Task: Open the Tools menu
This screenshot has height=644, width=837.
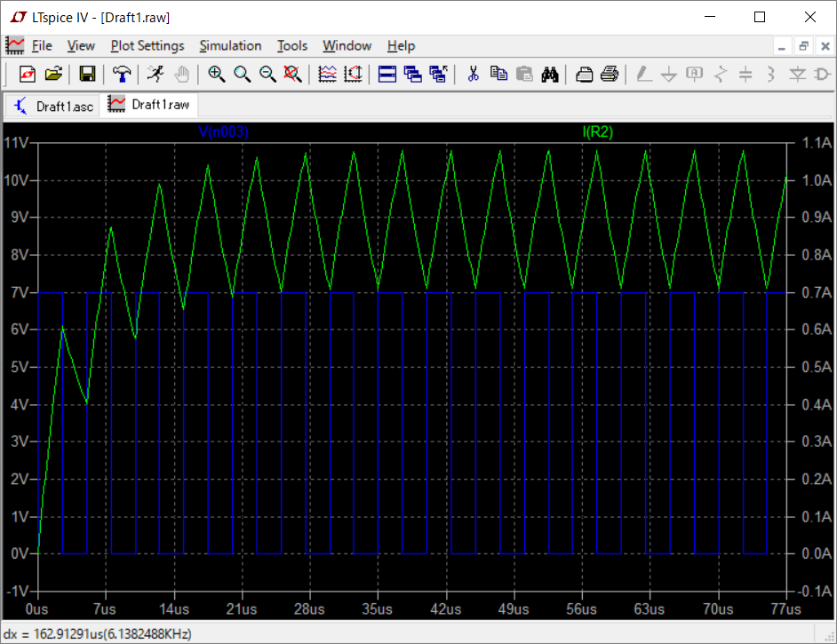Action: click(x=292, y=46)
